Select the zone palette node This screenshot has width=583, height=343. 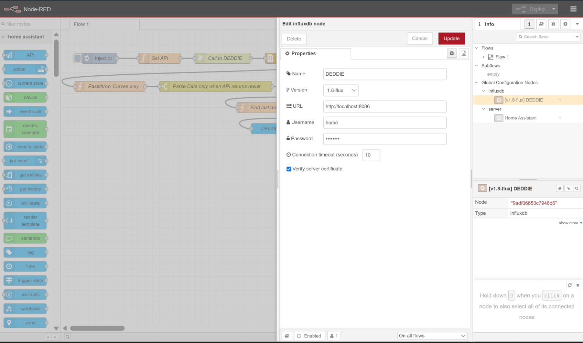25,323
